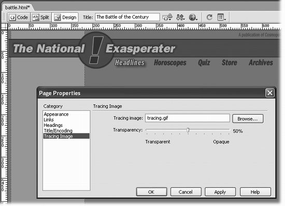Click the Browse button
This screenshot has width=285, height=206.
pyautogui.click(x=248, y=119)
